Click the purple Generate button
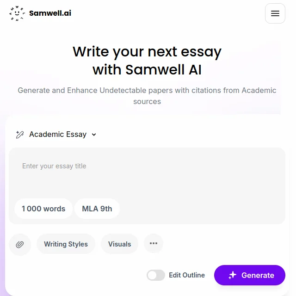The width and height of the screenshot is (296, 296). pos(250,275)
